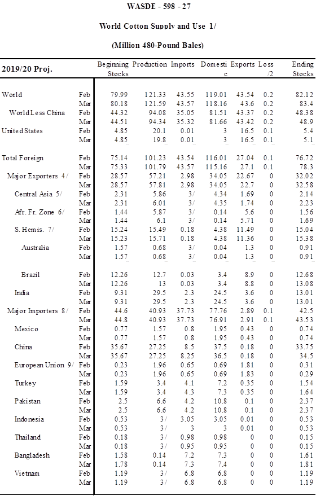Image resolution: width=316 pixels, height=496 pixels.
Task: Click the Major Importers 8/ label
Action: coord(38,310)
